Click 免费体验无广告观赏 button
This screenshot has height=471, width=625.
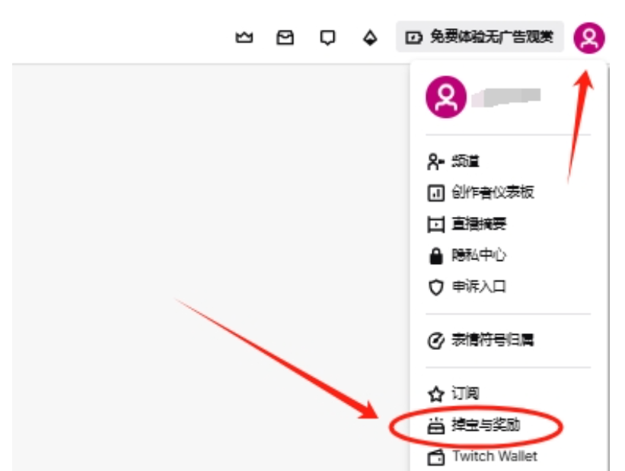tap(480, 37)
